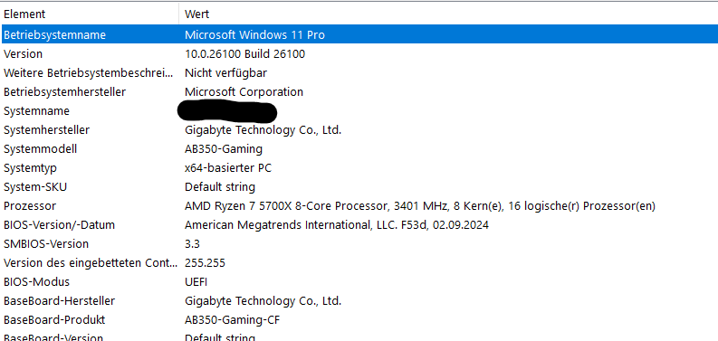Select the SMBIOS-Version row
Image resolution: width=718 pixels, height=341 pixels.
point(359,244)
